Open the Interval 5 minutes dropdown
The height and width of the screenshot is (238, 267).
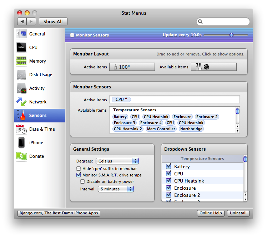[x=116, y=189]
